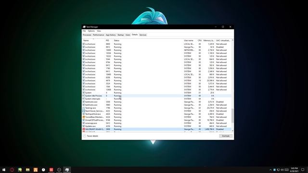Screen dimensions: 308x173
Task: Click the System interrupts process icon
Action: coord(84,99)
